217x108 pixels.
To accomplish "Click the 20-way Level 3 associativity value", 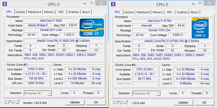I will (x=97, y=83).
